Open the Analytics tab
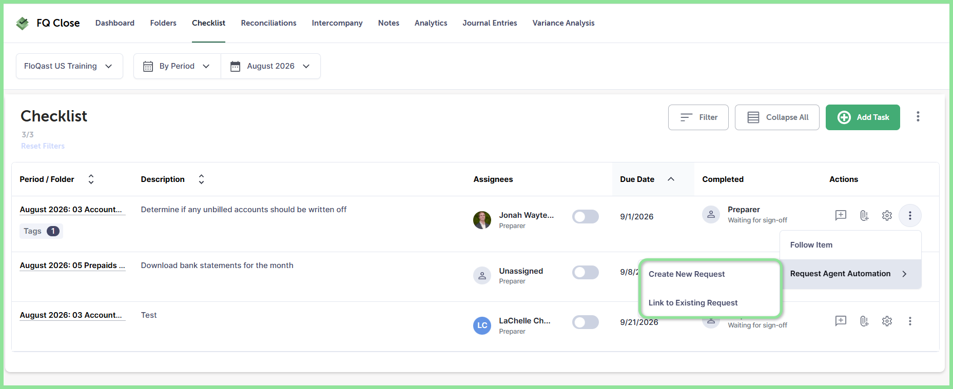Screen dimensions: 953x389 click(431, 23)
